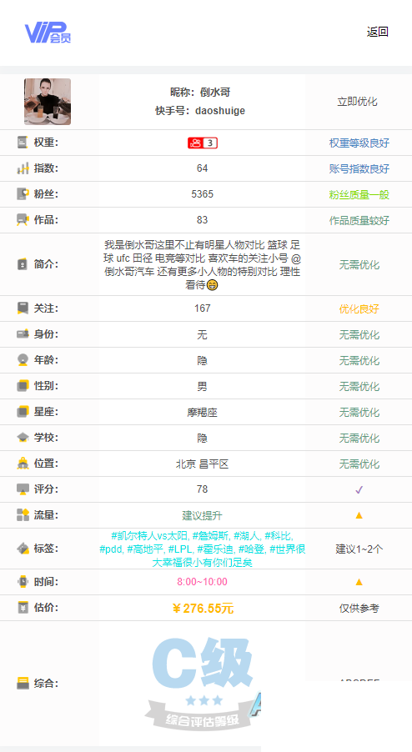The image size is (412, 752).
Task: Click the index (指数) bar chart icon
Action: (x=23, y=168)
